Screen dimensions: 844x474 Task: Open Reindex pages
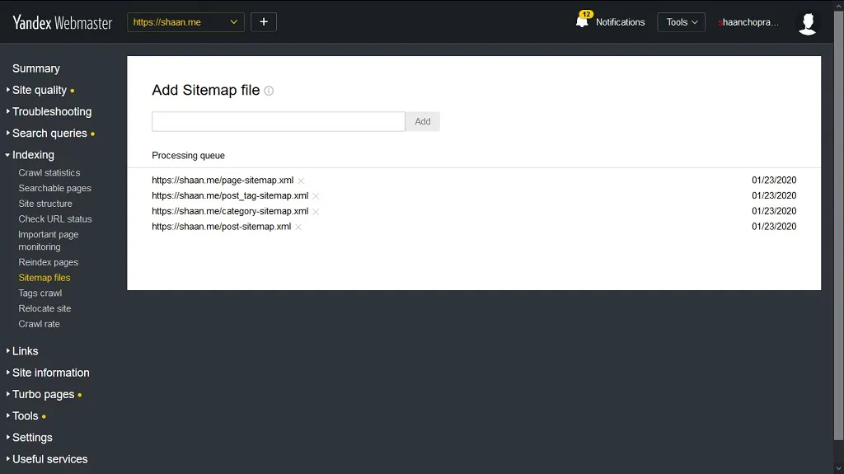coord(48,262)
